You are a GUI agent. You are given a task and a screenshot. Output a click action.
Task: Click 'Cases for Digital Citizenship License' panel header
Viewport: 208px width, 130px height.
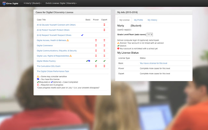click(72, 12)
